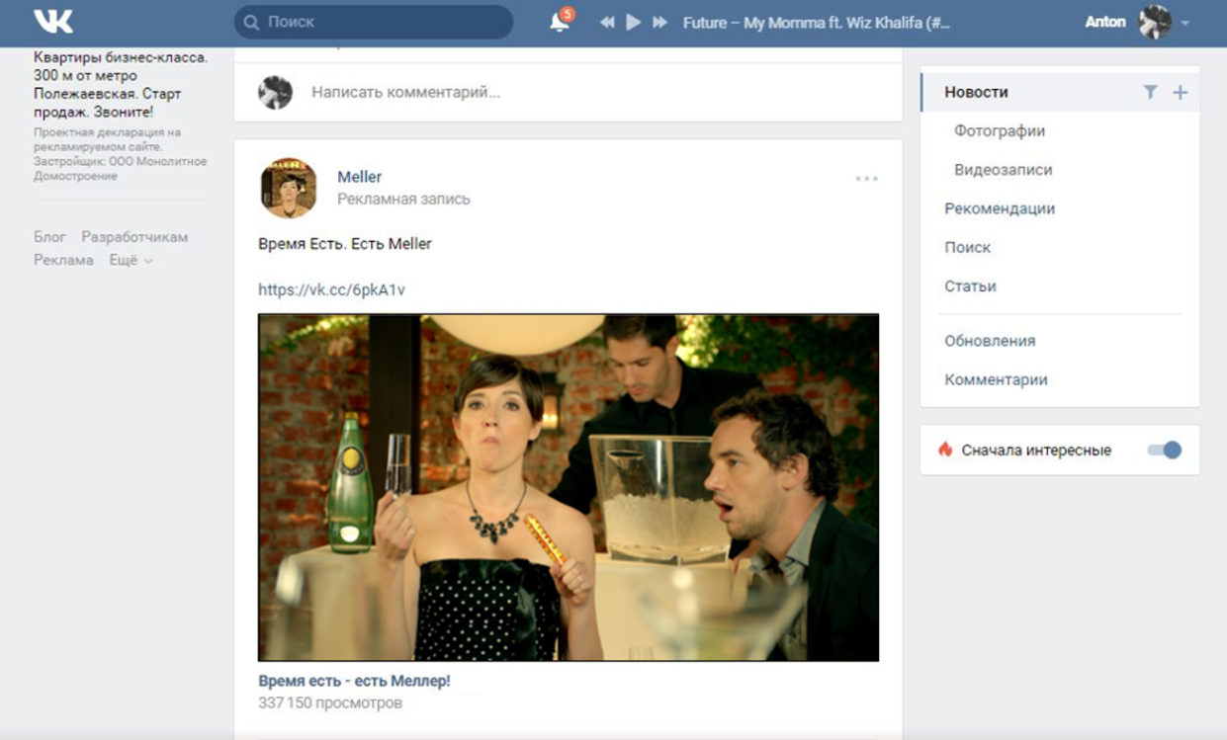The image size is (1227, 740).
Task: Select the Фотографии feed filter
Action: click(1000, 130)
